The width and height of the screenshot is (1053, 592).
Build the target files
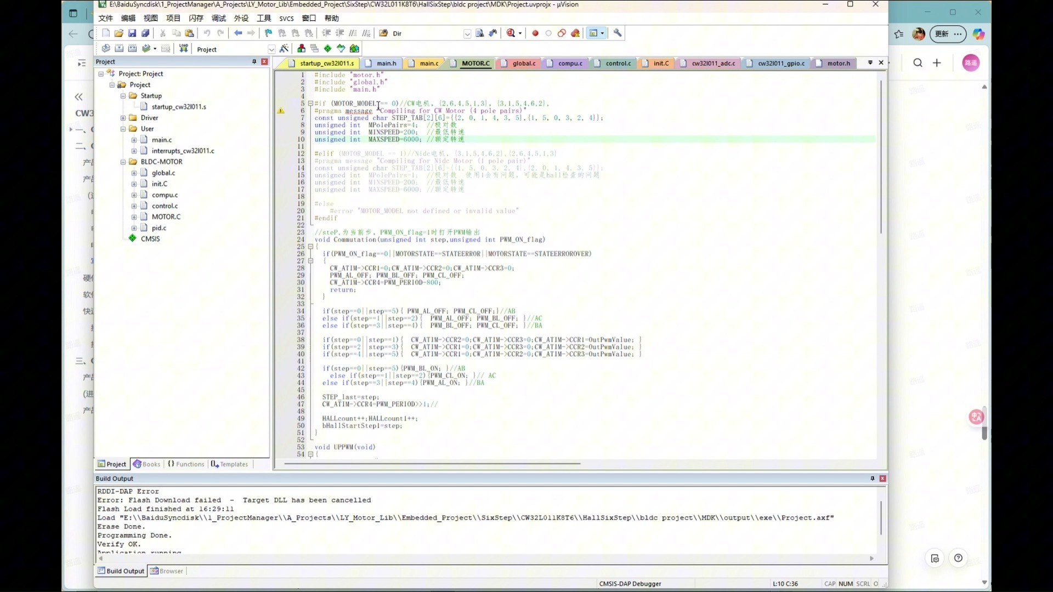click(x=119, y=48)
